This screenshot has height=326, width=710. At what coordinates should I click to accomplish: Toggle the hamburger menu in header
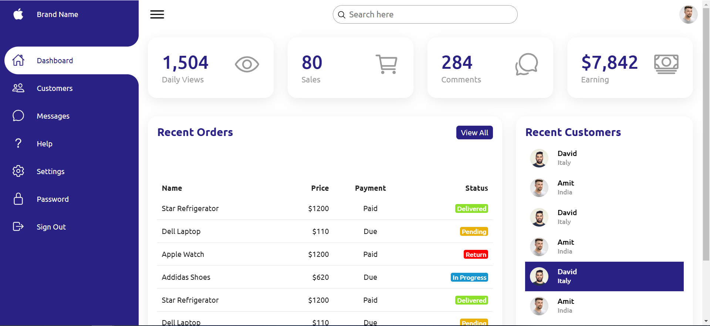pyautogui.click(x=157, y=14)
